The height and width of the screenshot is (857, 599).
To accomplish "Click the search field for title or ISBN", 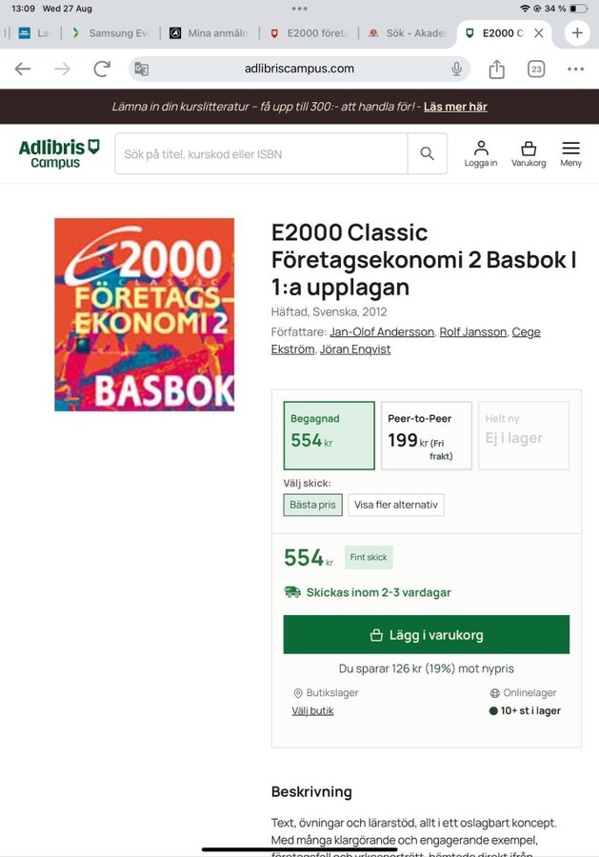I will [x=262, y=154].
